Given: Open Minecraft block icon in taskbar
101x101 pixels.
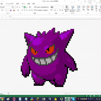Looking at the screenshot, I should point(38,99).
